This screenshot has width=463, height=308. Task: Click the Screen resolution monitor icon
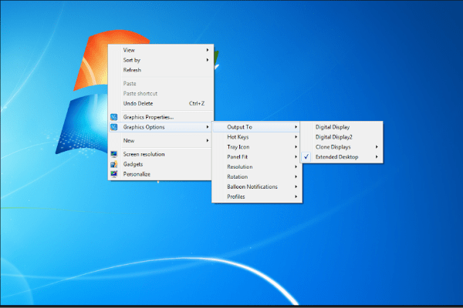click(x=113, y=154)
